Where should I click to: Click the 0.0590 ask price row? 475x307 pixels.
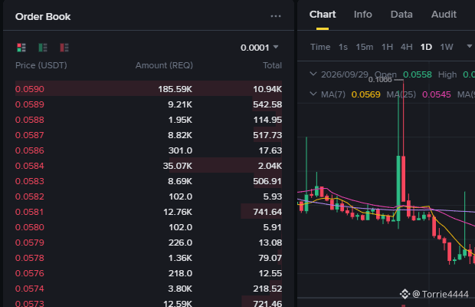(149, 89)
